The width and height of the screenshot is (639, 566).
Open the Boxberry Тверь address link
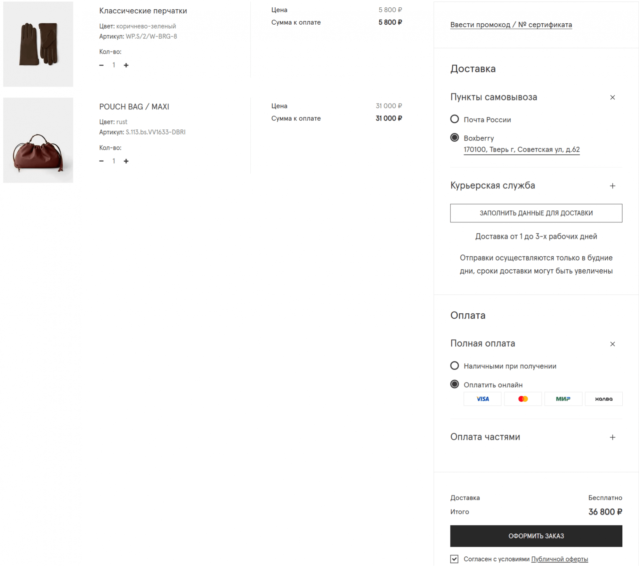coord(522,150)
